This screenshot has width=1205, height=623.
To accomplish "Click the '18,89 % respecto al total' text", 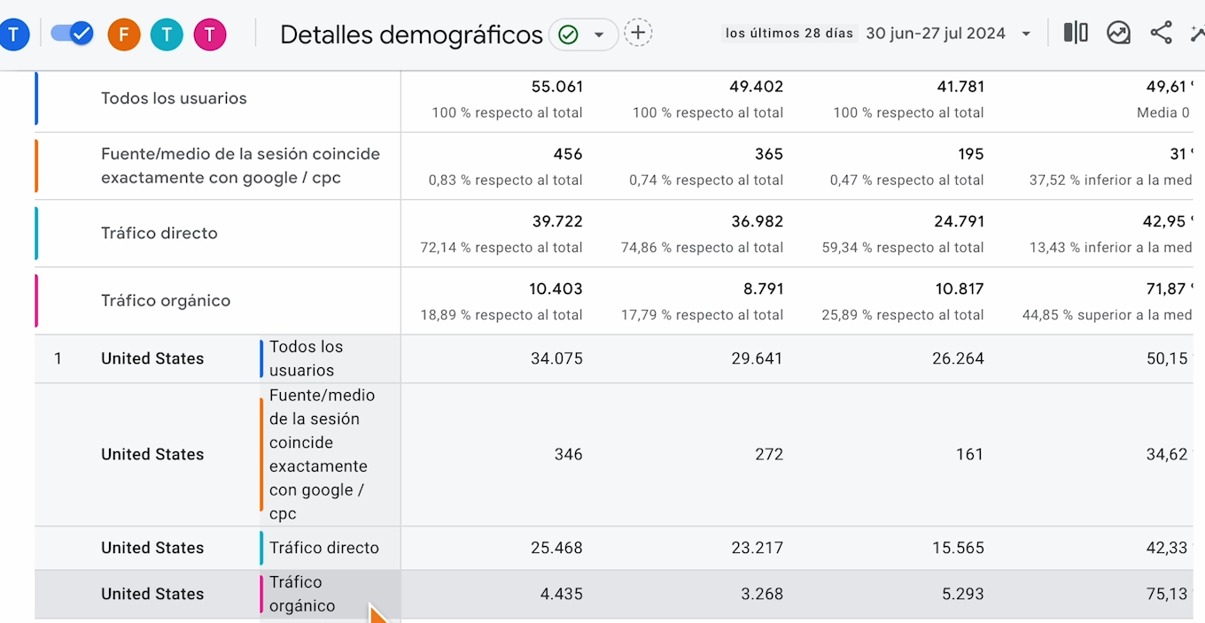I will (501, 315).
